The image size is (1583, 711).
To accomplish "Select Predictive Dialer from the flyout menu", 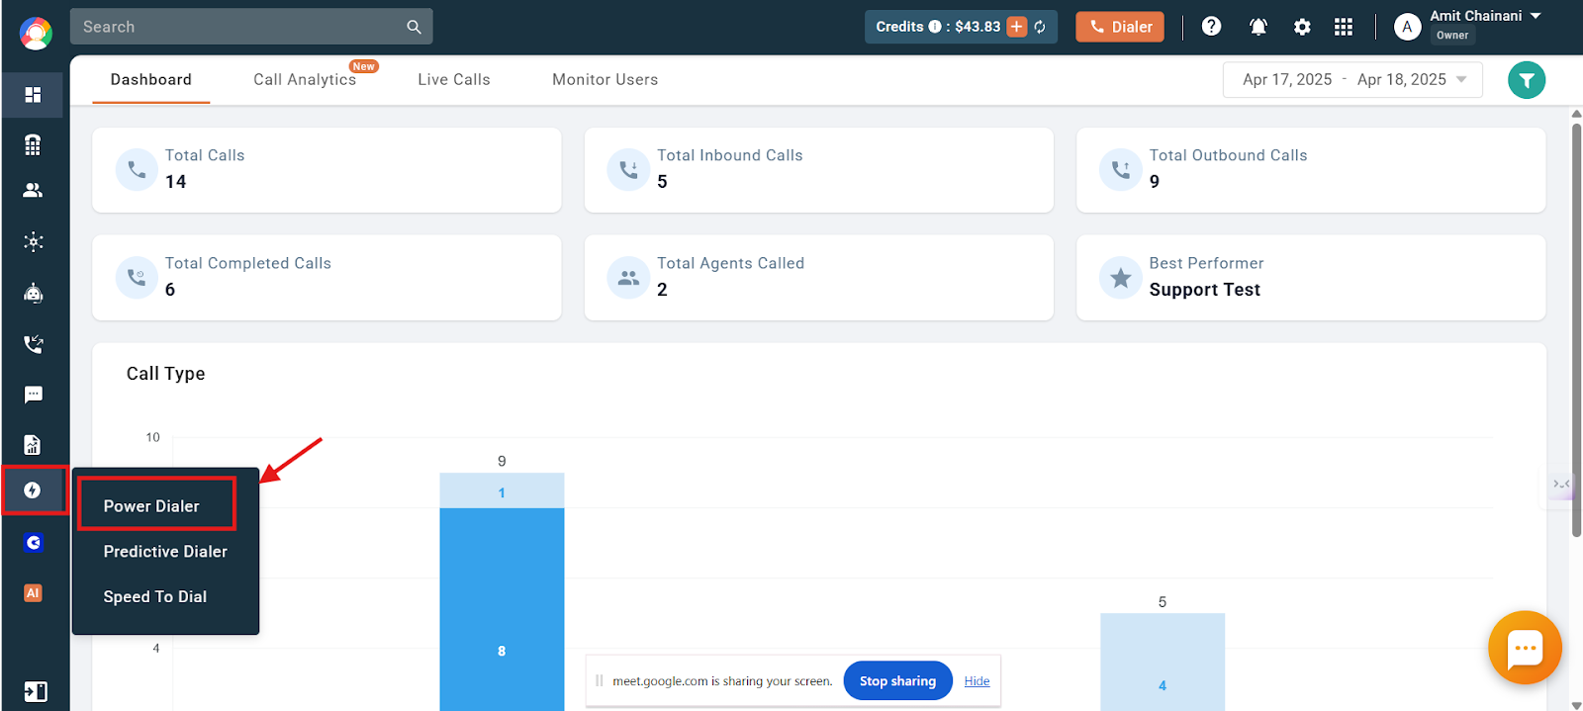I will pos(165,552).
